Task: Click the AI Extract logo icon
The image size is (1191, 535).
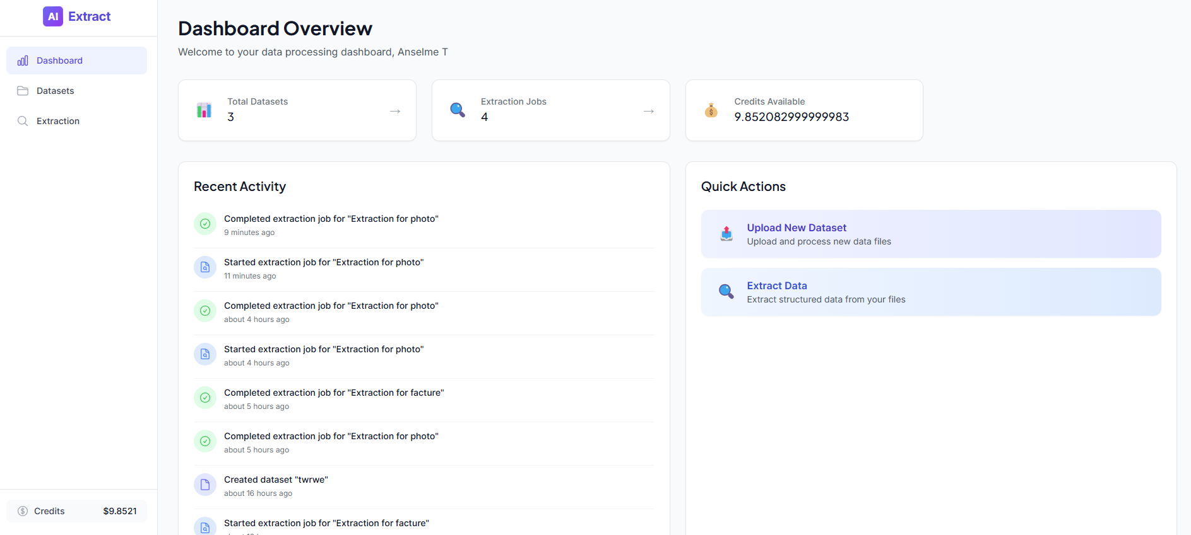Action: point(53,16)
